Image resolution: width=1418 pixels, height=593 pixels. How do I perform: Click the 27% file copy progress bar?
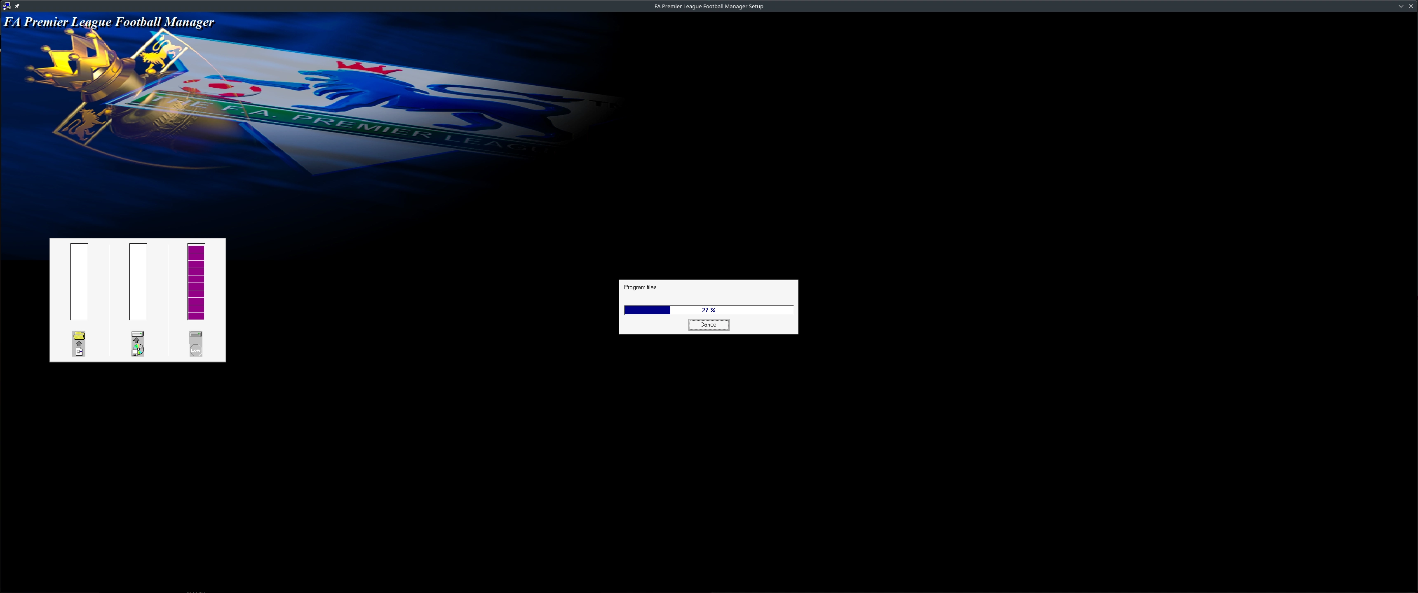pyautogui.click(x=709, y=310)
